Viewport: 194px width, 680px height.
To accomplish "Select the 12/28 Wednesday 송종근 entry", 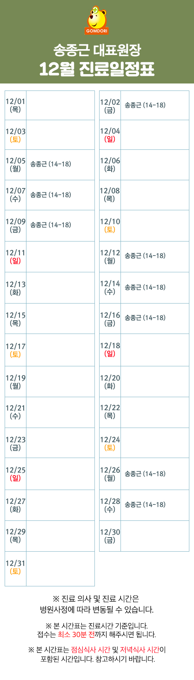I will tap(145, 504).
